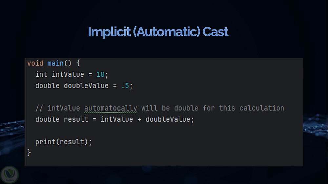Select the number 10 literal
The height and width of the screenshot is (184, 328).
coord(100,75)
